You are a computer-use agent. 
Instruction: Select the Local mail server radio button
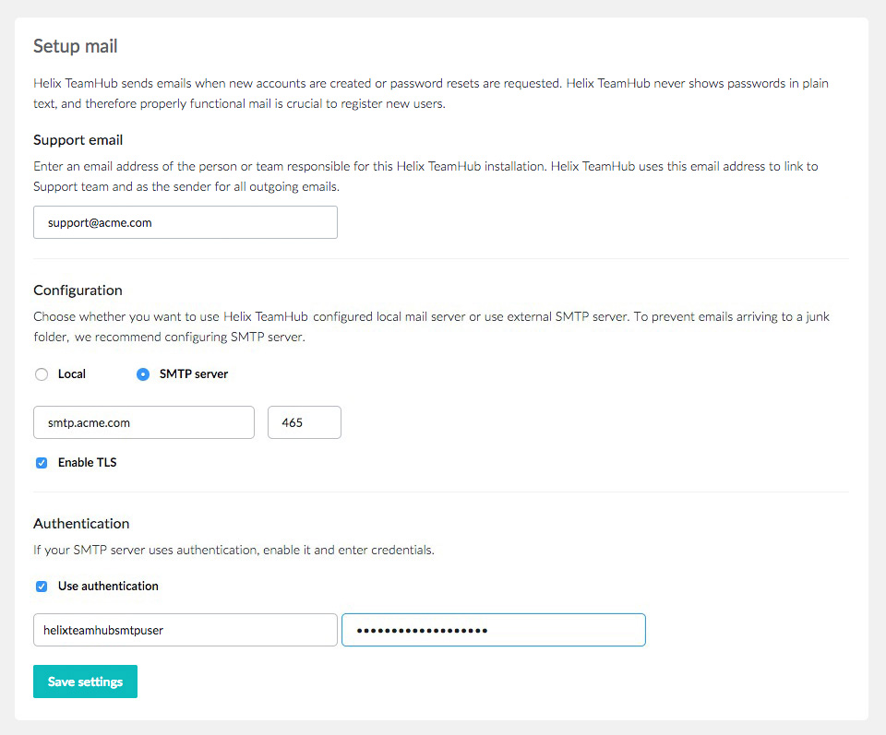point(41,373)
